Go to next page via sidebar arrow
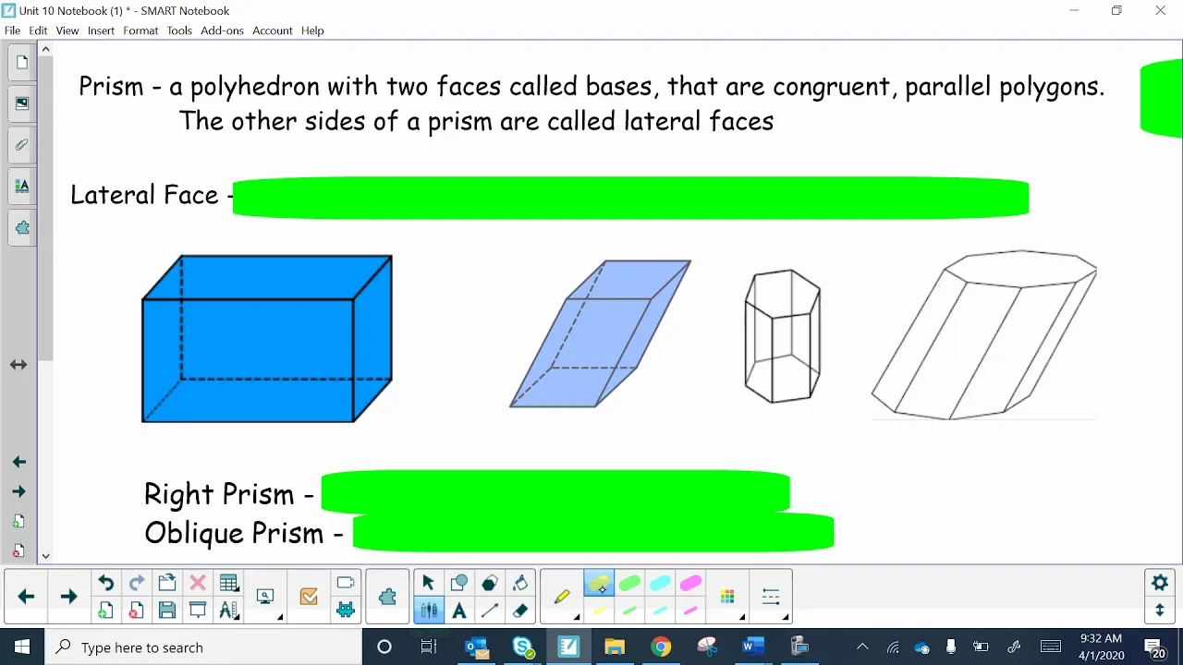The width and height of the screenshot is (1183, 665). tap(18, 491)
